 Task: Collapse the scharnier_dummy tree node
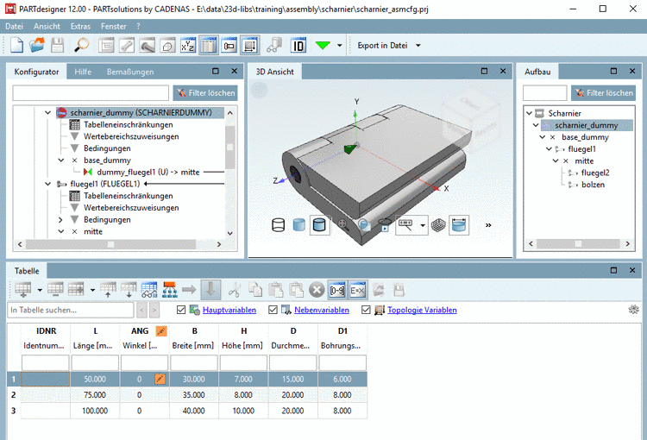pos(48,112)
